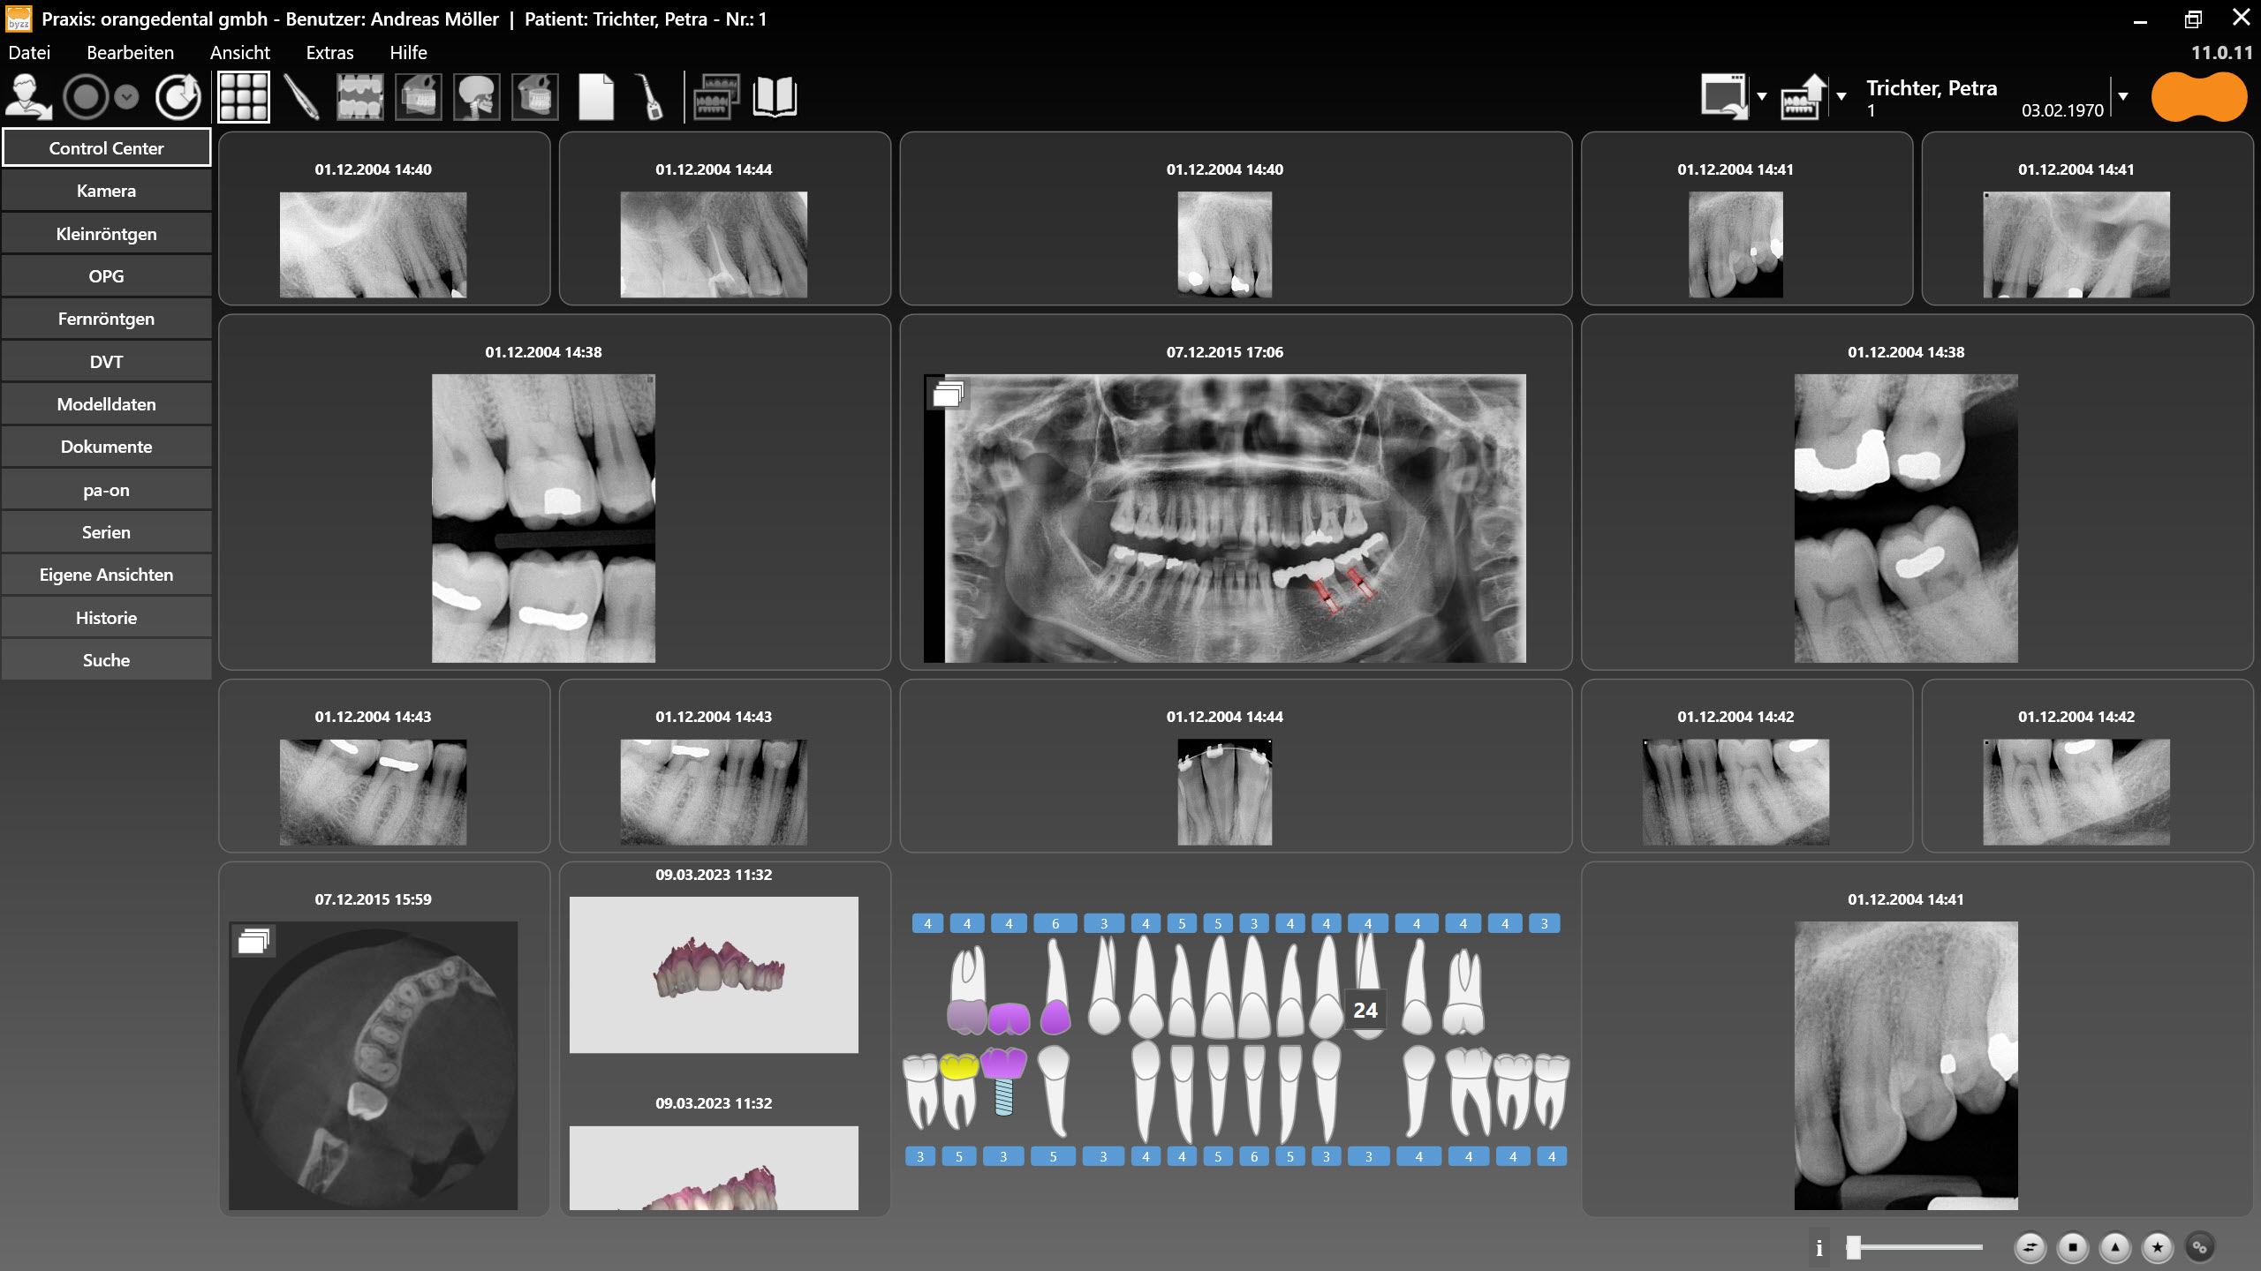Viewport: 2261px width, 1271px height.
Task: Open the small chevron beside the record button
Action: (127, 97)
